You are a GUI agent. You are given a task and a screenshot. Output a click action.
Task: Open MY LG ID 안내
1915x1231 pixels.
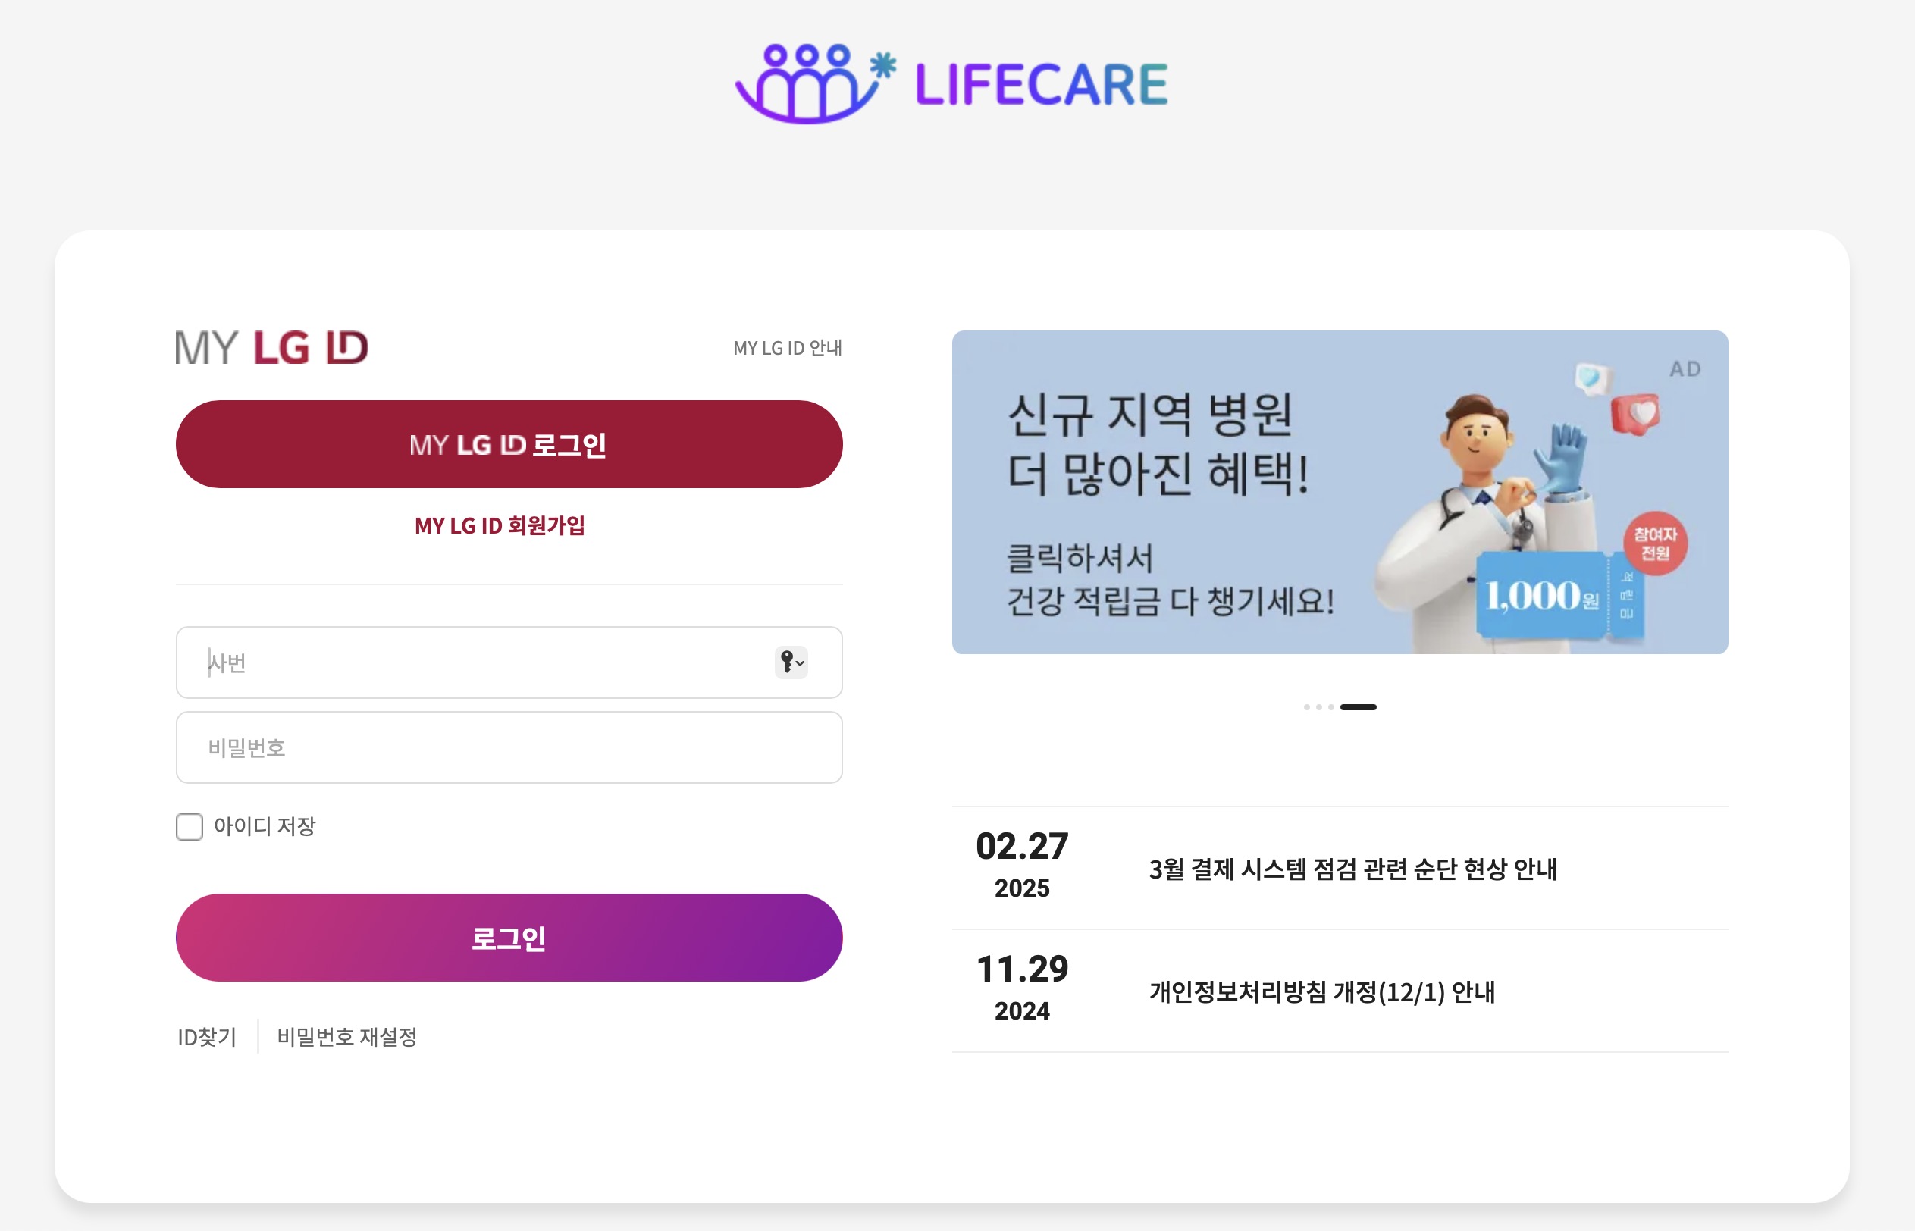click(x=788, y=349)
